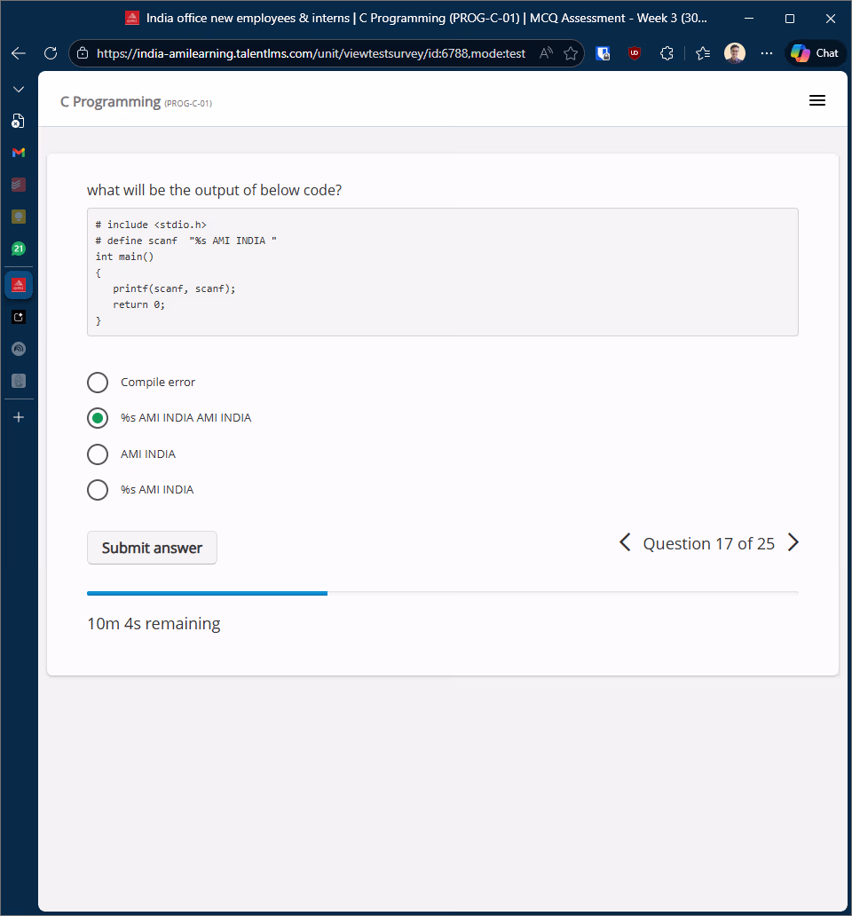The height and width of the screenshot is (916, 852).
Task: Click the Submit answer button
Action: (152, 548)
